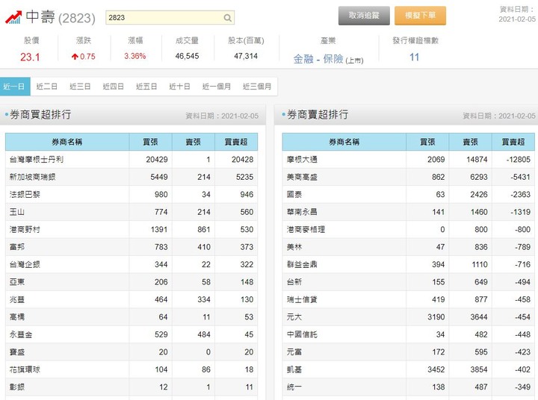Click the 3.36% change value
538x400 pixels.
click(134, 56)
